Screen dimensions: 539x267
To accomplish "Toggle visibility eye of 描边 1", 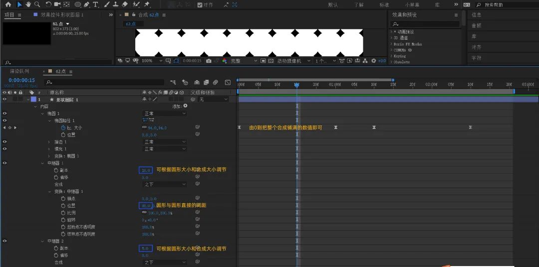I will (5, 142).
